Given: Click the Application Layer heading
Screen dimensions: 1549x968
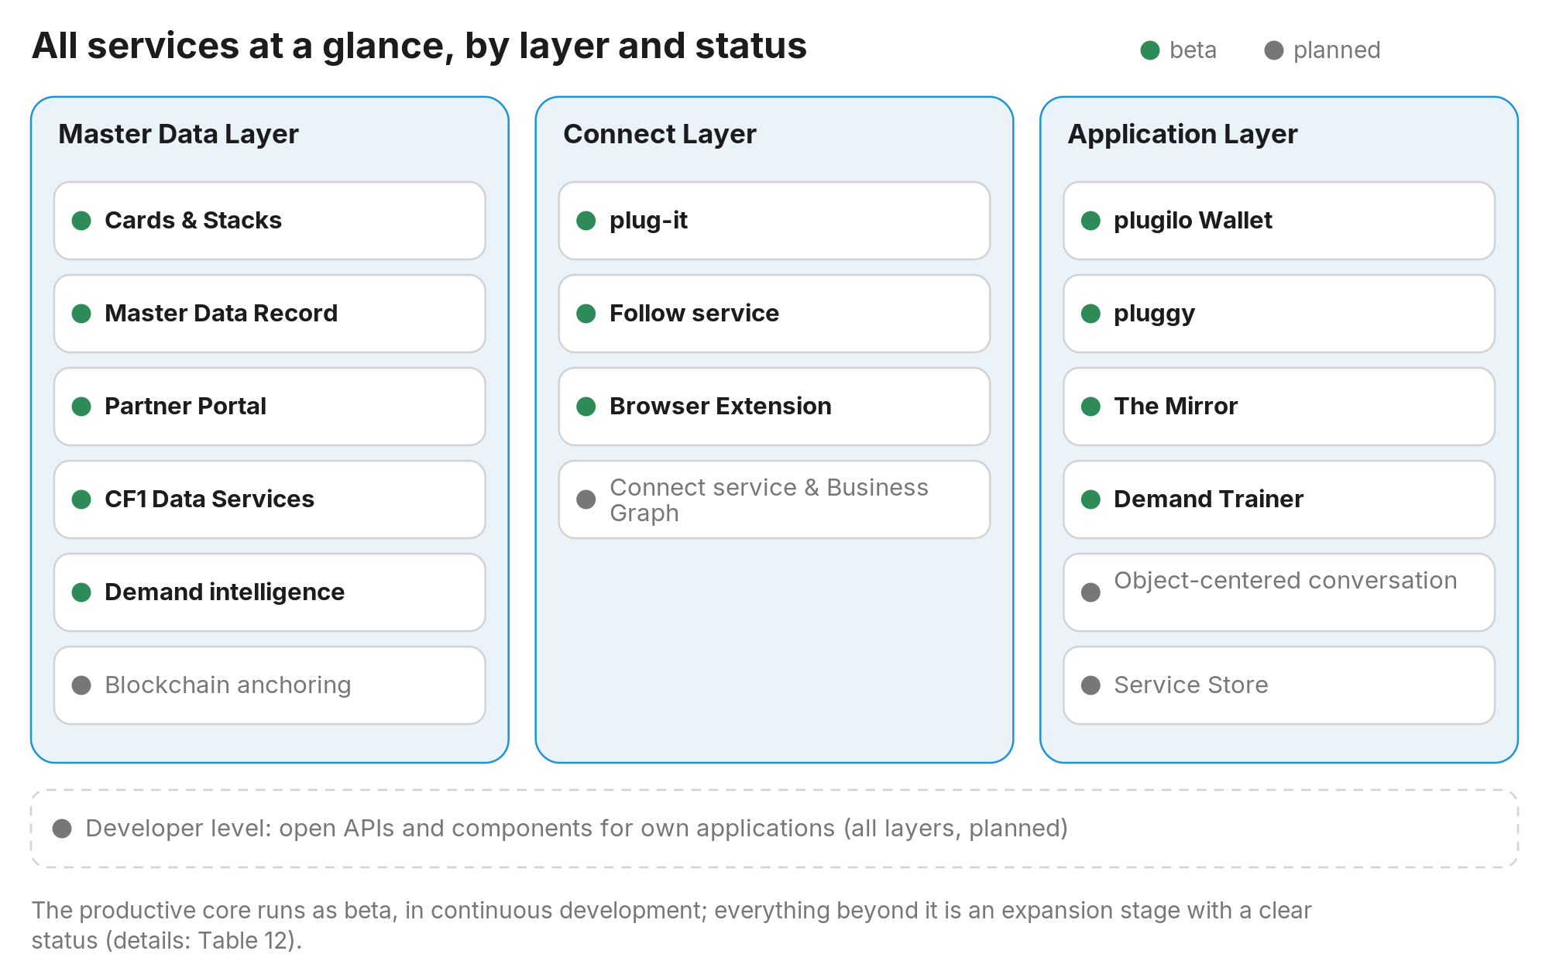Looking at the screenshot, I should (x=1183, y=135).
